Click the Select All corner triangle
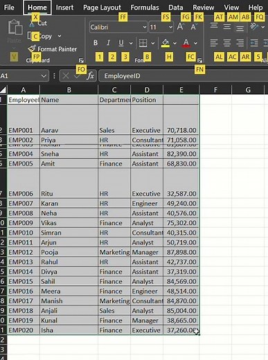Screen dimensions: 268x360 [x=3, y=89]
